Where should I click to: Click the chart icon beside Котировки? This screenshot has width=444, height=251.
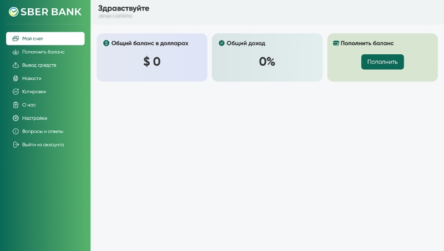(x=16, y=91)
